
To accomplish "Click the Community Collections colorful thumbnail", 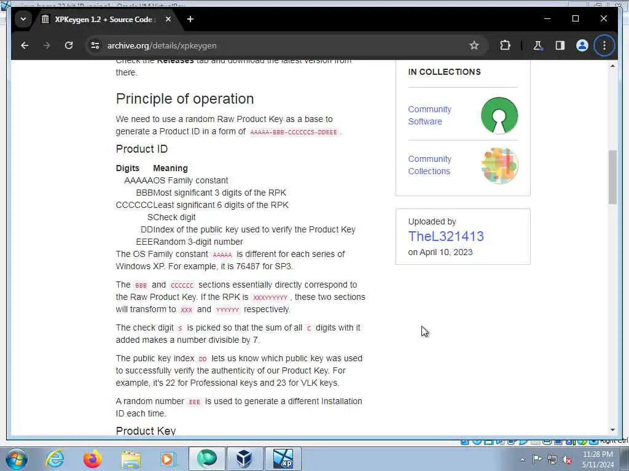I will click(499, 165).
